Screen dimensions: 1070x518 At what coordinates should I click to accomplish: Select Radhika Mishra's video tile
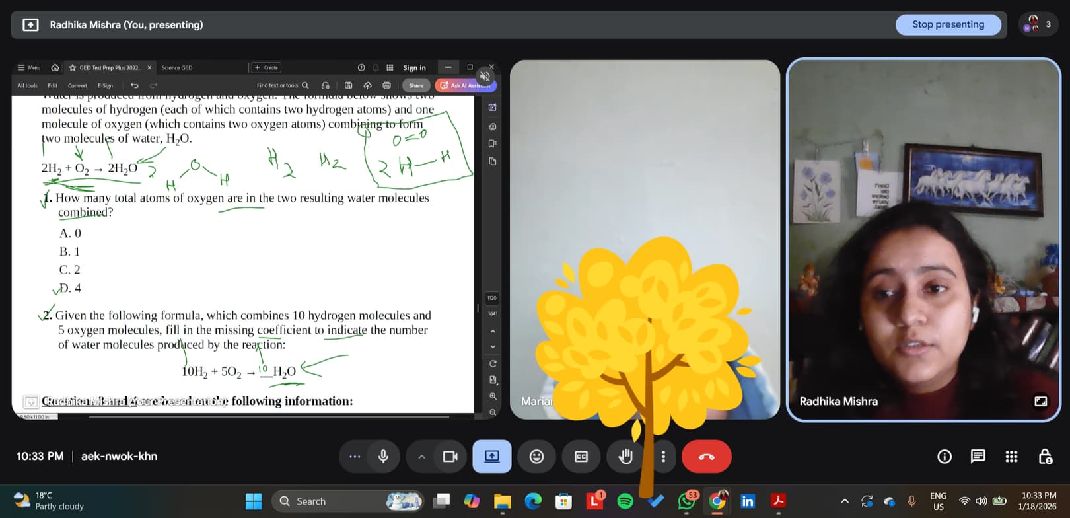(923, 239)
